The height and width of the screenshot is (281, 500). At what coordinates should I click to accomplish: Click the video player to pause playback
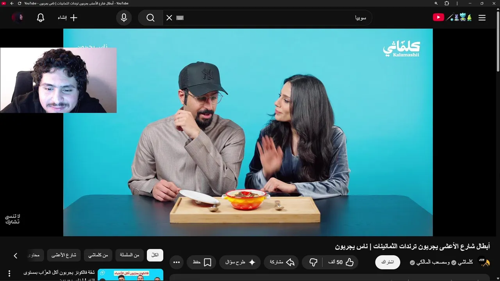point(248,132)
